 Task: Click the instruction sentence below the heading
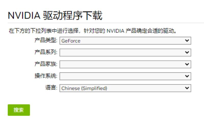93,31
